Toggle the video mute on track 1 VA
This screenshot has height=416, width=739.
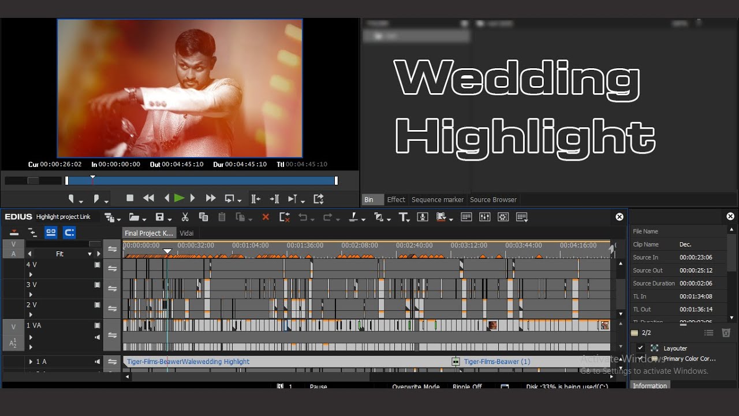click(x=97, y=326)
